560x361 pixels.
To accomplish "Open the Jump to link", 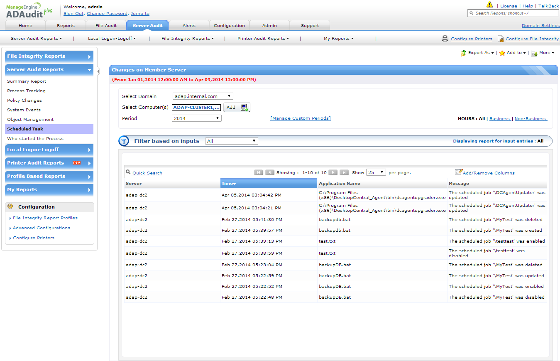I will click(140, 14).
